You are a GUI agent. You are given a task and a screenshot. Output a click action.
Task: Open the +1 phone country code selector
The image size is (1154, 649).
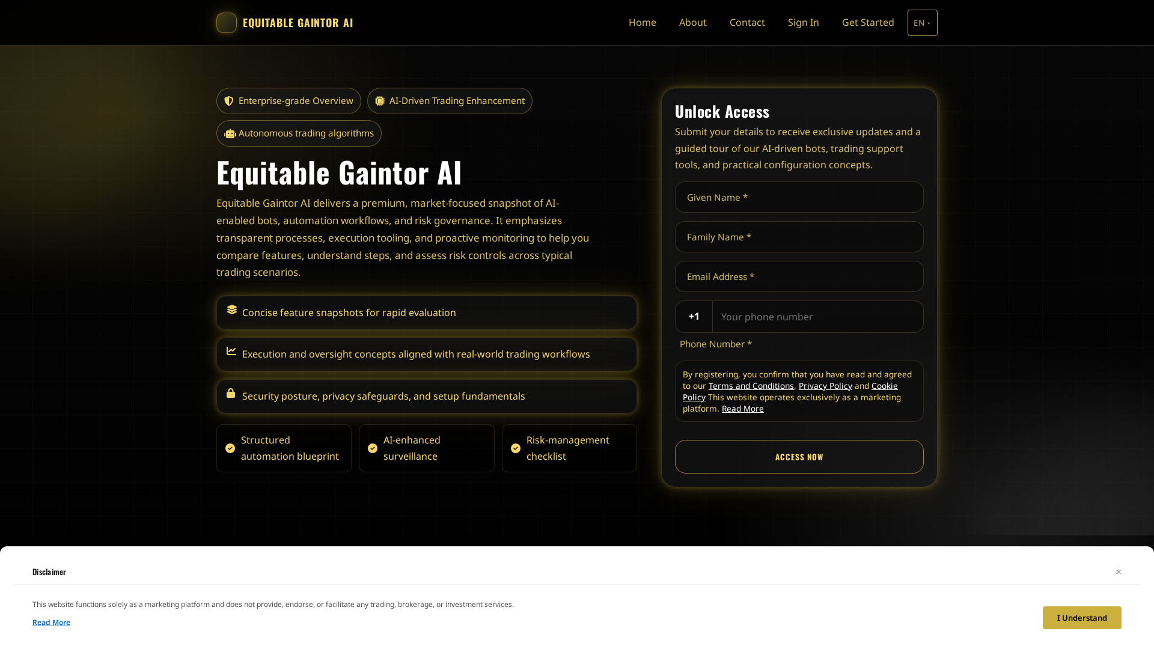[x=694, y=317]
